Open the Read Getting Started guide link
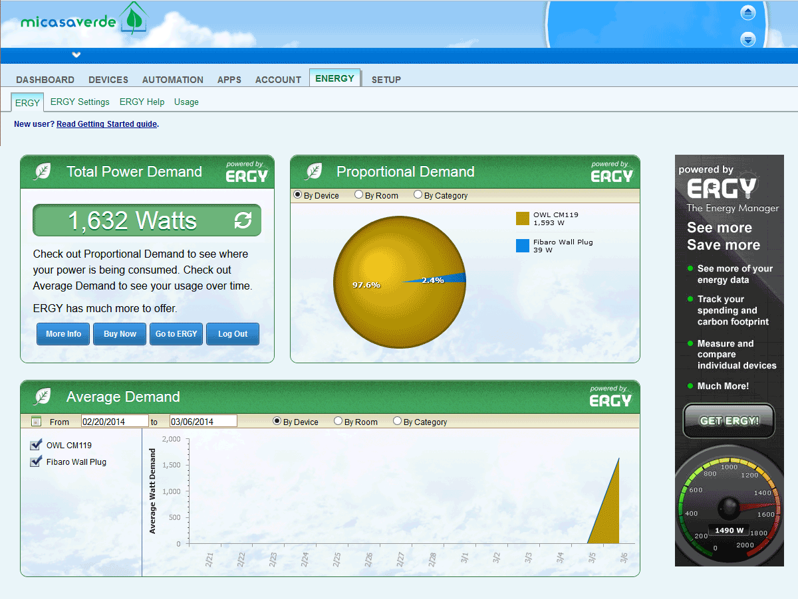Screen dimensions: 798x599 tap(107, 124)
